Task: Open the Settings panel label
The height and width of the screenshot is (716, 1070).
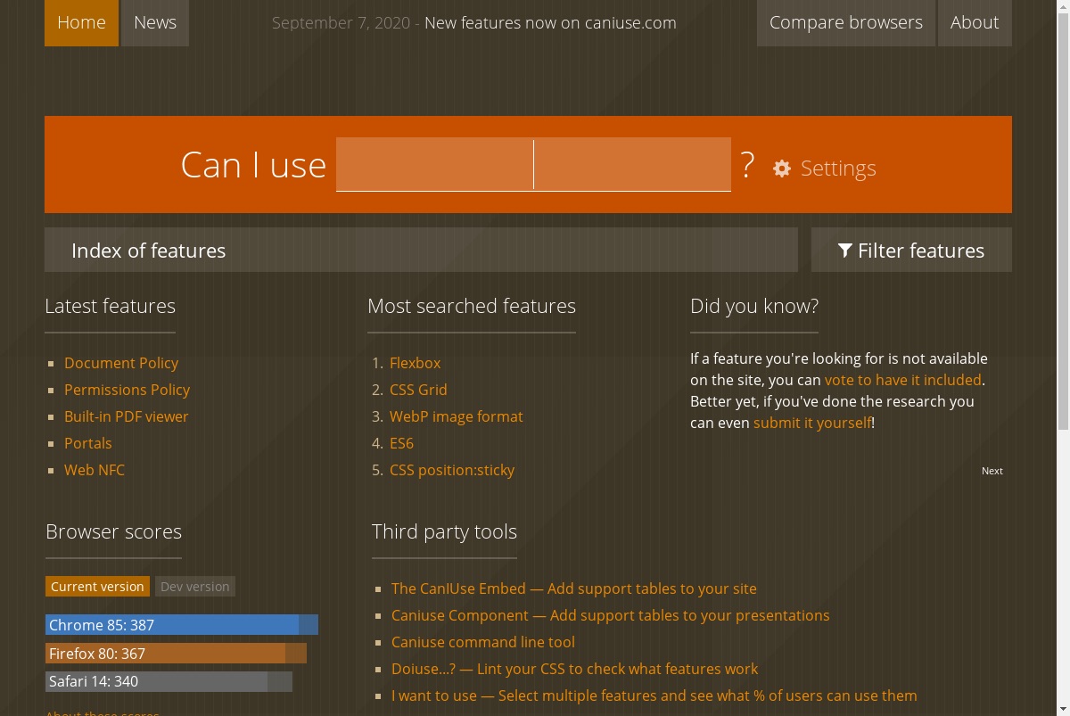Action: click(x=838, y=169)
